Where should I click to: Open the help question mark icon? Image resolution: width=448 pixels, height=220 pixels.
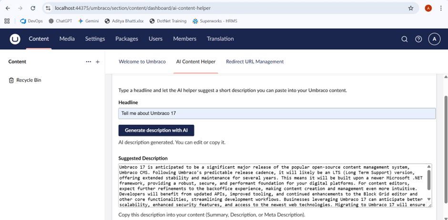418,39
